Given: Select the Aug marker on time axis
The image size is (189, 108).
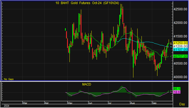Looking at the screenshot, I should (x=133, y=103).
